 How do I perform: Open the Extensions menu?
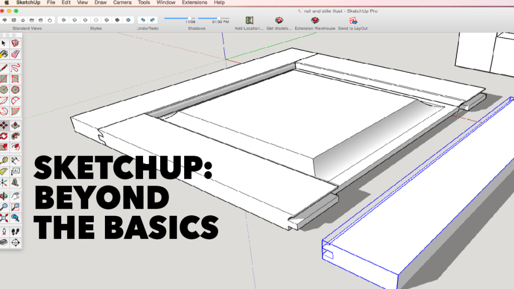194,3
